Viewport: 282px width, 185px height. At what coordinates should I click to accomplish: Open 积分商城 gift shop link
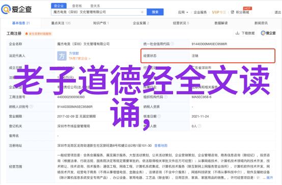[240, 12]
